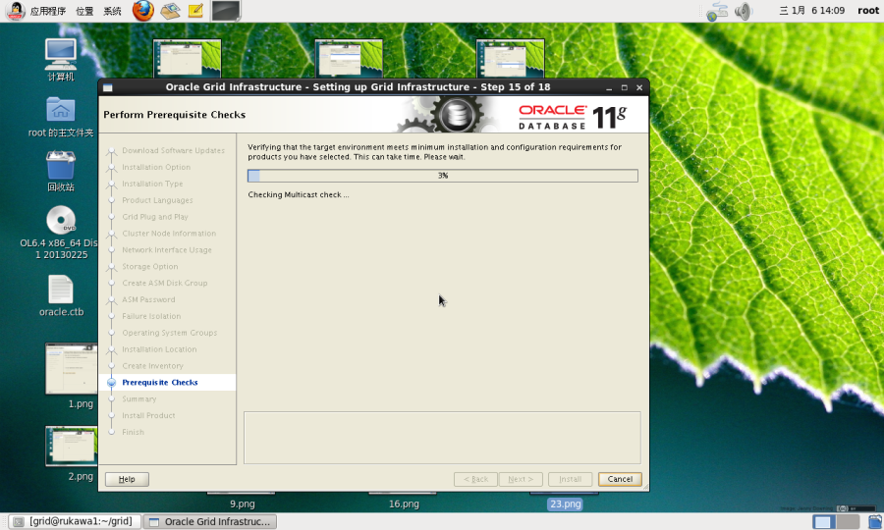This screenshot has width=884, height=530.
Task: Click the disabled Next button
Action: pyautogui.click(x=521, y=479)
